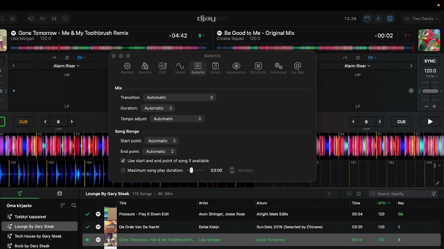The image size is (444, 249).
Task: Decrease the right deck loop length
Action: tap(353, 122)
